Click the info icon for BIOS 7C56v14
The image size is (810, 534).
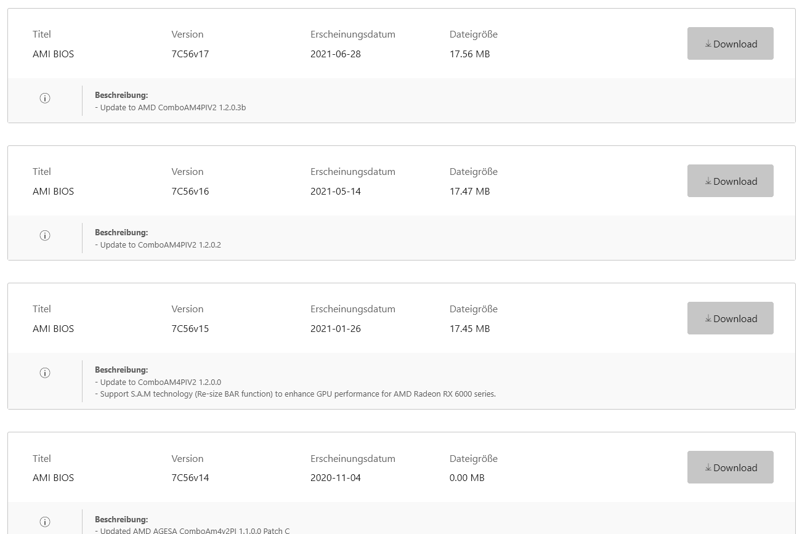pos(44,522)
